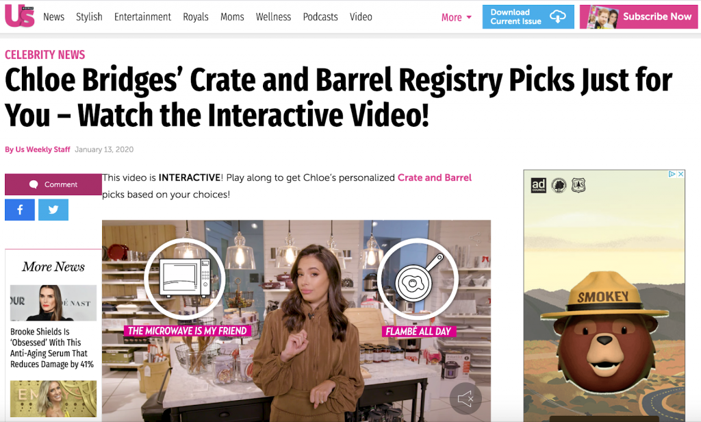Viewport: 701px width, 422px height.
Task: Close the Smokey ad with X
Action: coord(680,174)
